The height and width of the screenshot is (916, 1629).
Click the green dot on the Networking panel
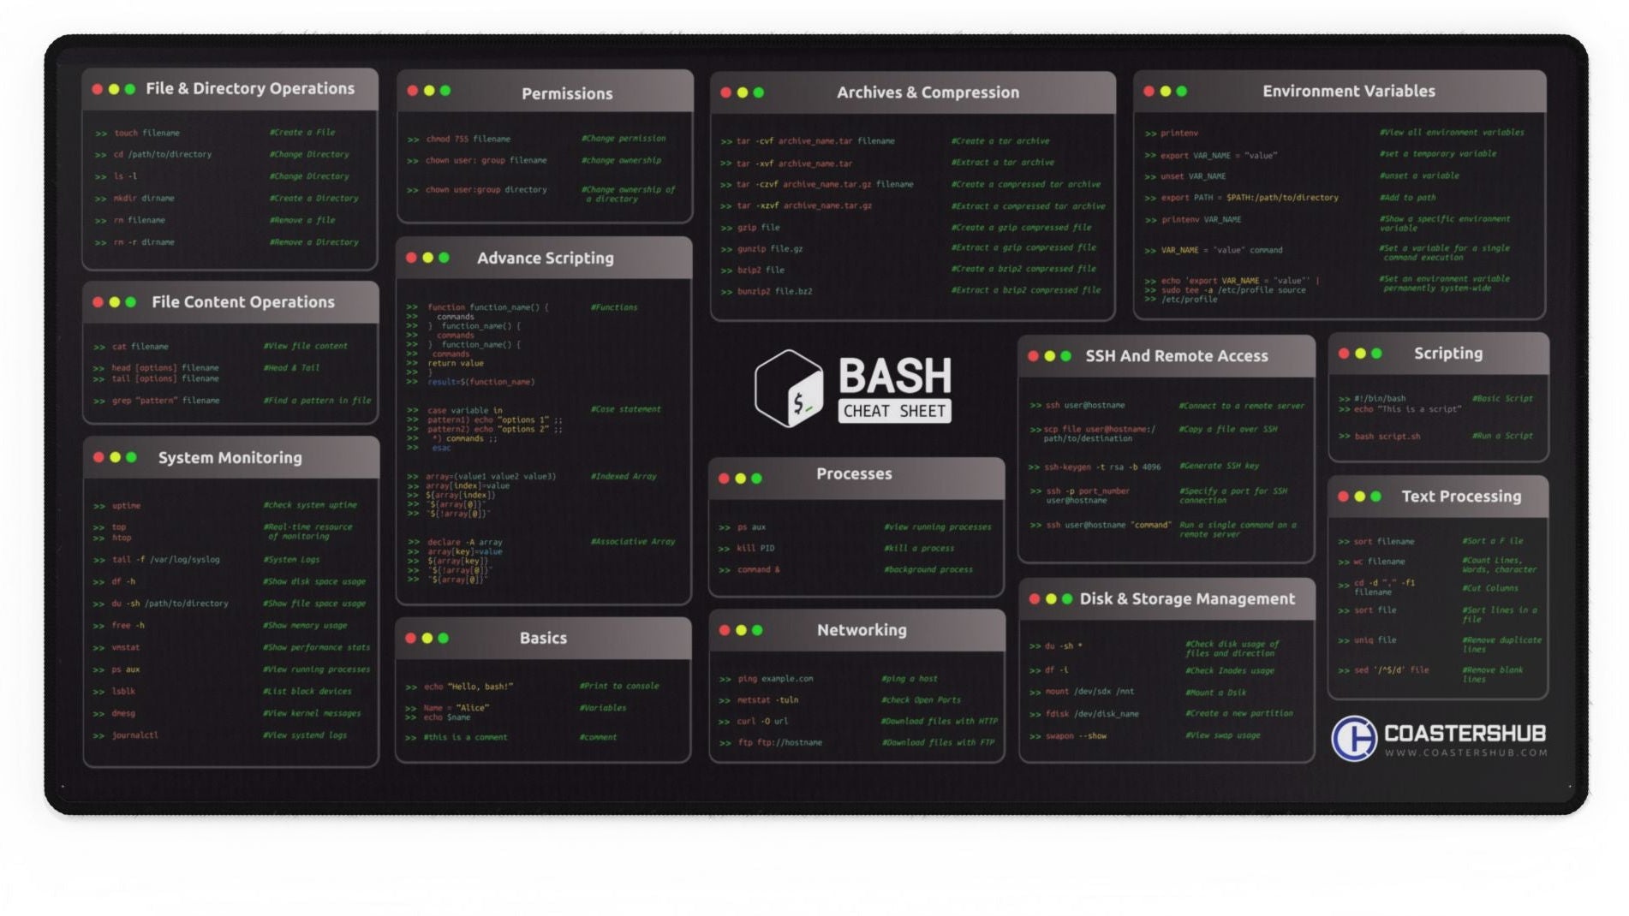tap(755, 631)
